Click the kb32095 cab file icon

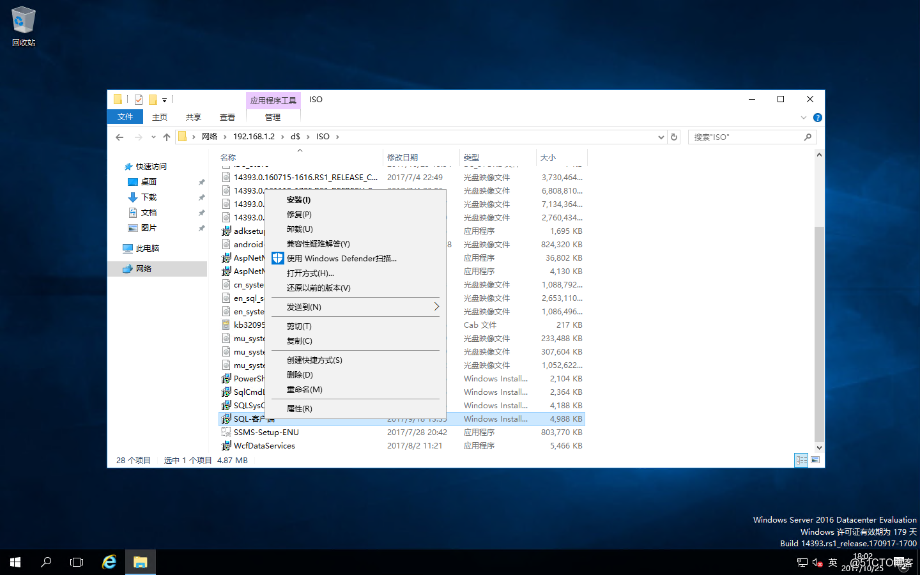[226, 325]
